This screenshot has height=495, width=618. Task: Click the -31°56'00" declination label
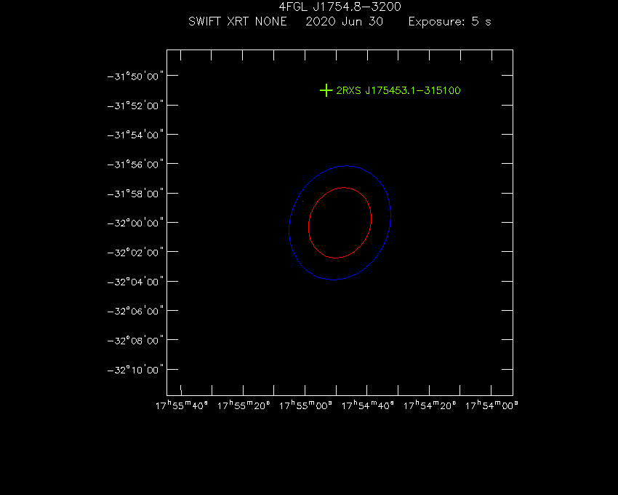[x=135, y=165]
